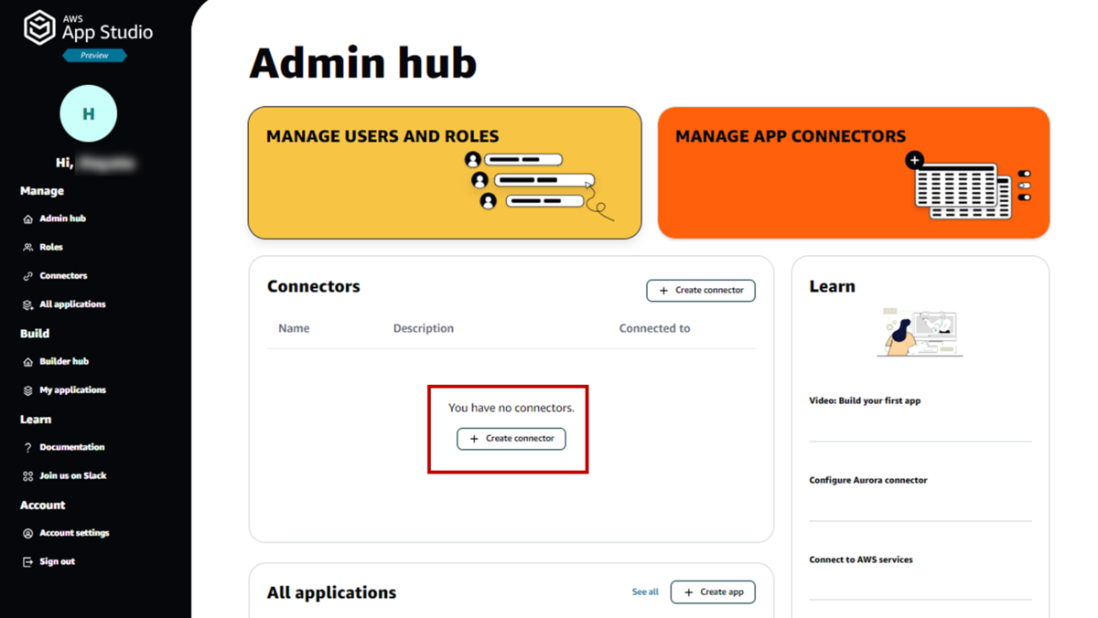This screenshot has width=1098, height=618.
Task: Click the stack icon beside All applications
Action: [x=27, y=304]
